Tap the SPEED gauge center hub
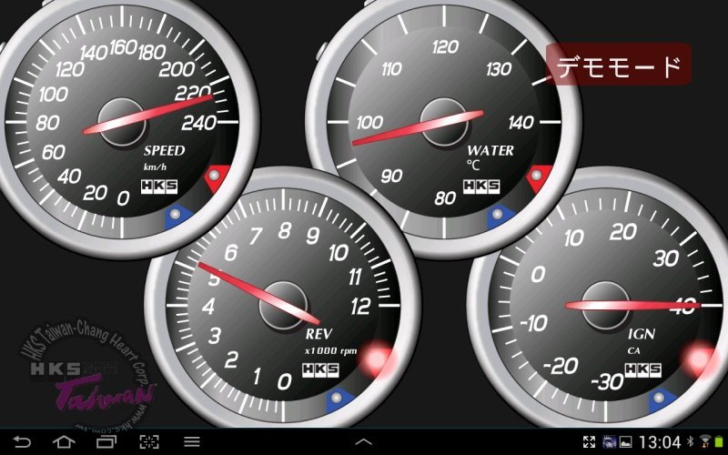Image resolution: width=728 pixels, height=455 pixels. [x=122, y=122]
